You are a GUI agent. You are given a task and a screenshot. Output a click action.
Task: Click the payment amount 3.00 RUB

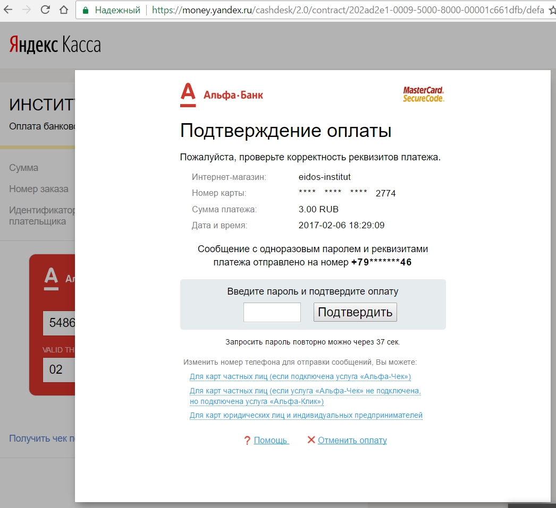tap(318, 209)
